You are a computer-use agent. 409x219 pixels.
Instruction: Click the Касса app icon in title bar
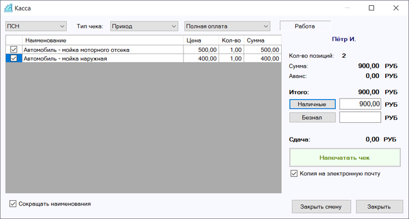tap(8, 8)
